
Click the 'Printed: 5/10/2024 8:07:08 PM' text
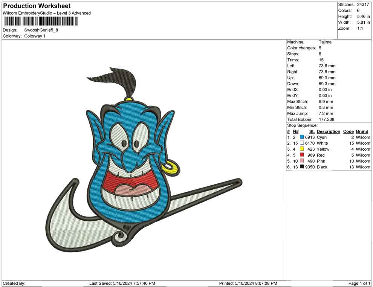tap(248, 283)
